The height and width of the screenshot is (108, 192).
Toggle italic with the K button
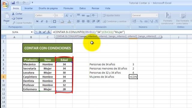(42, 21)
